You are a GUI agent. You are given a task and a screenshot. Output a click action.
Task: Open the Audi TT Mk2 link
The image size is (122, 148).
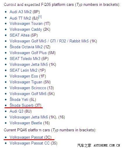[x=20, y=18]
